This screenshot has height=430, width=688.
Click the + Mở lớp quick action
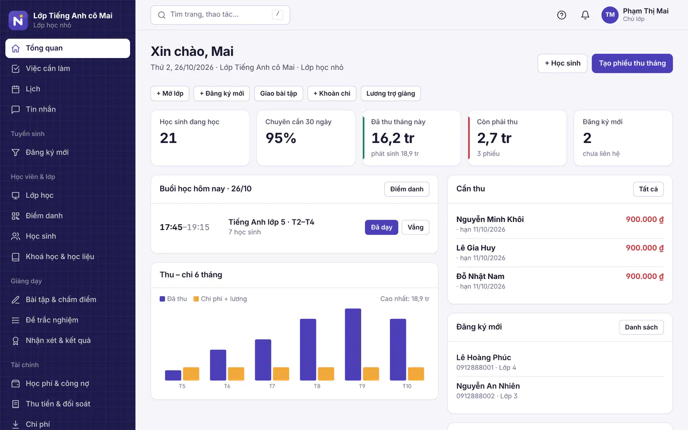(170, 94)
